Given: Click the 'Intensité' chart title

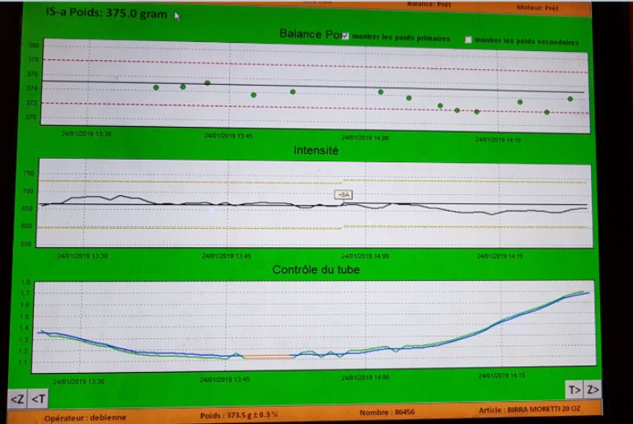Looking at the screenshot, I should pyautogui.click(x=316, y=151).
